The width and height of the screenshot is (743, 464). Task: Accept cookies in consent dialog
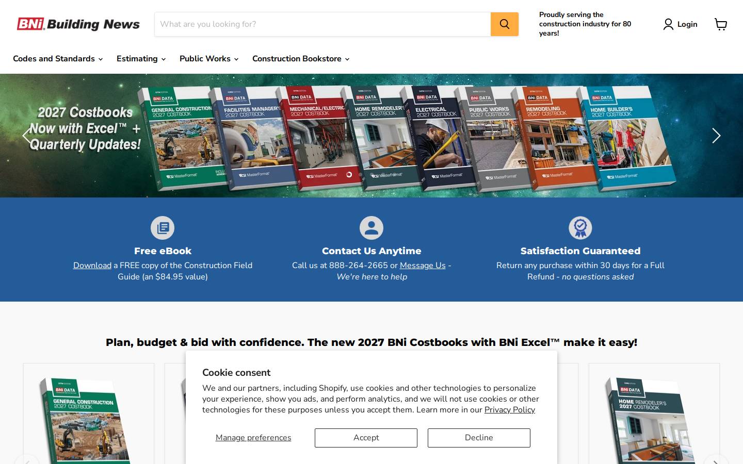(366, 438)
